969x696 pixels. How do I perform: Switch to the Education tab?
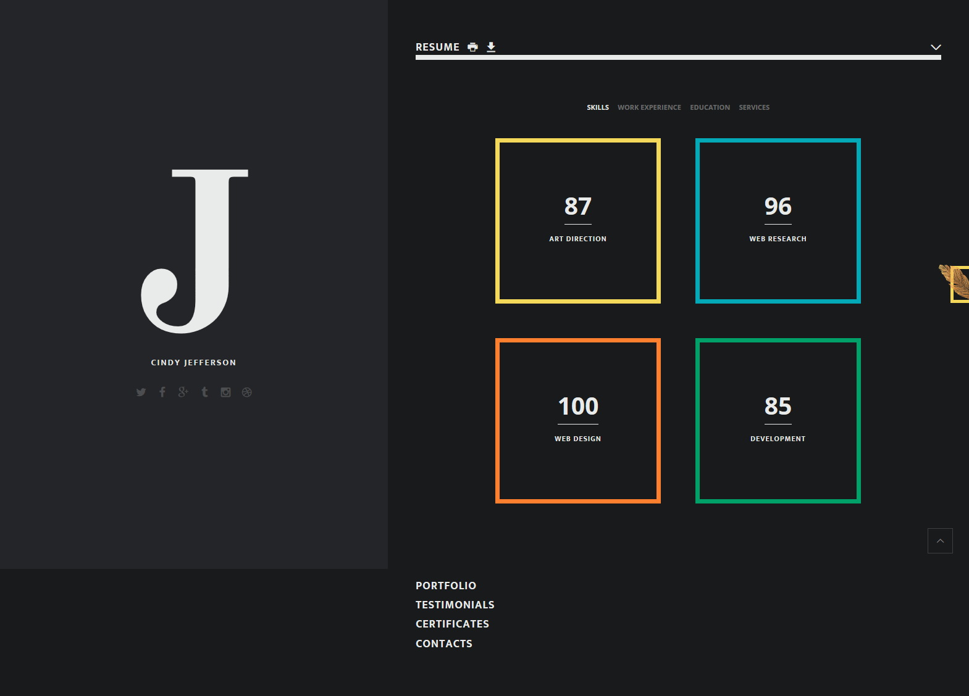point(710,107)
